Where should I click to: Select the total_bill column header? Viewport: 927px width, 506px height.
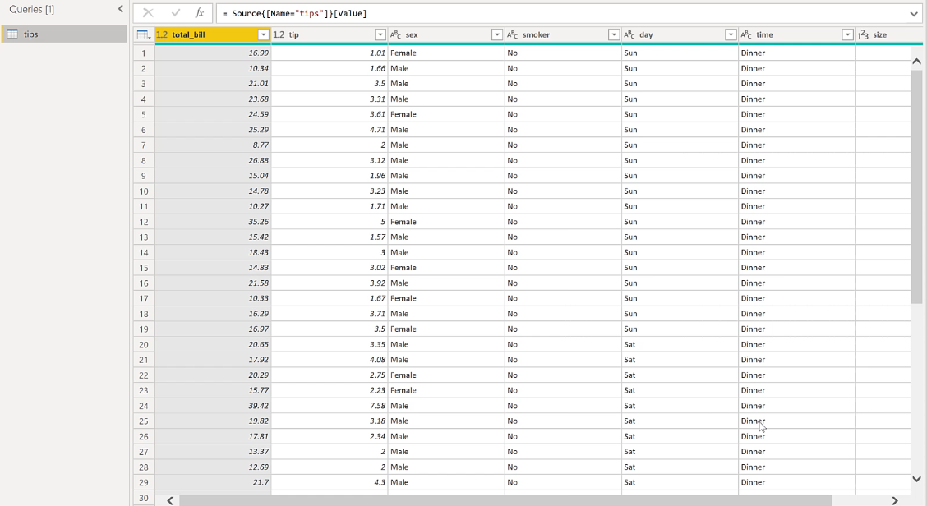[x=212, y=34]
